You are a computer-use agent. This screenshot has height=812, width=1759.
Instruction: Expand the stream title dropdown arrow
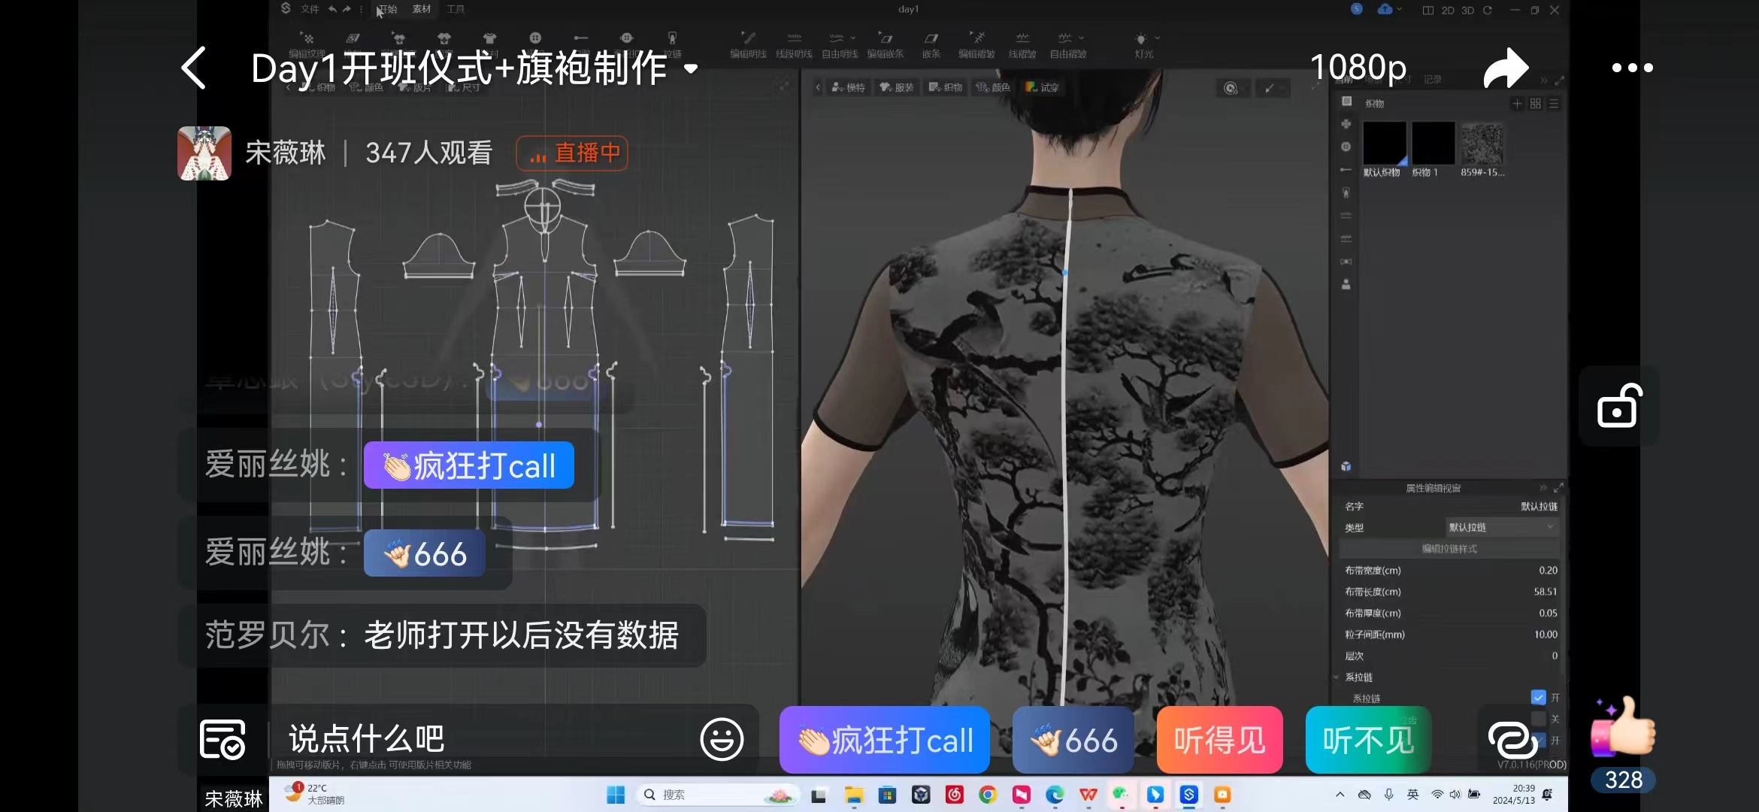click(691, 69)
